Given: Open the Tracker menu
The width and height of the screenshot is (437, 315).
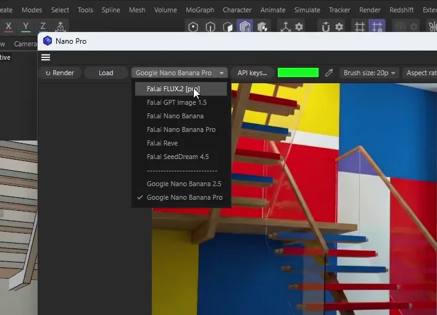Looking at the screenshot, I should pyautogui.click(x=339, y=10).
